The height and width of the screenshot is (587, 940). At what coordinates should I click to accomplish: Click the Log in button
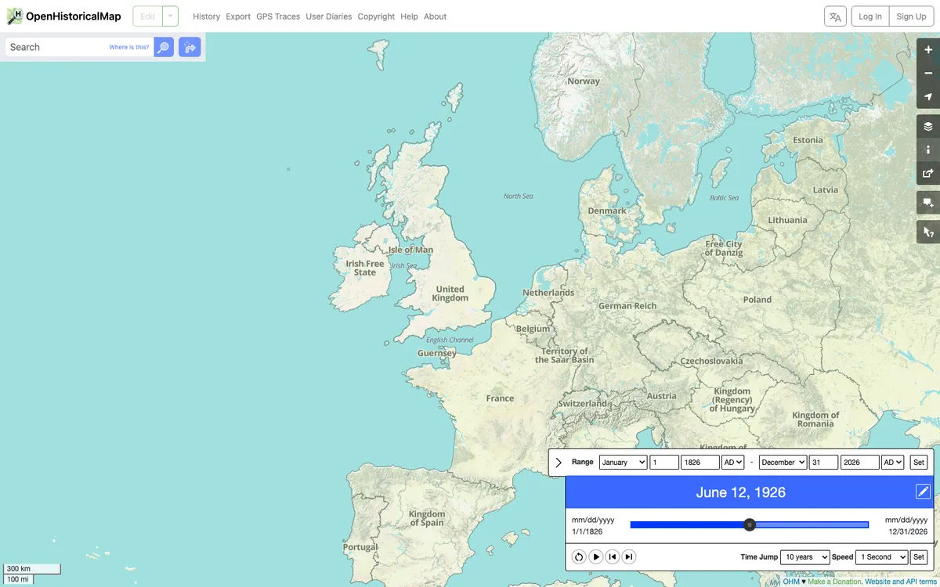click(869, 16)
